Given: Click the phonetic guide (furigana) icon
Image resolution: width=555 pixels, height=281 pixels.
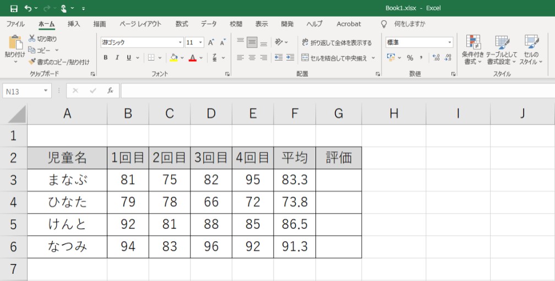Looking at the screenshot, I should (x=215, y=57).
